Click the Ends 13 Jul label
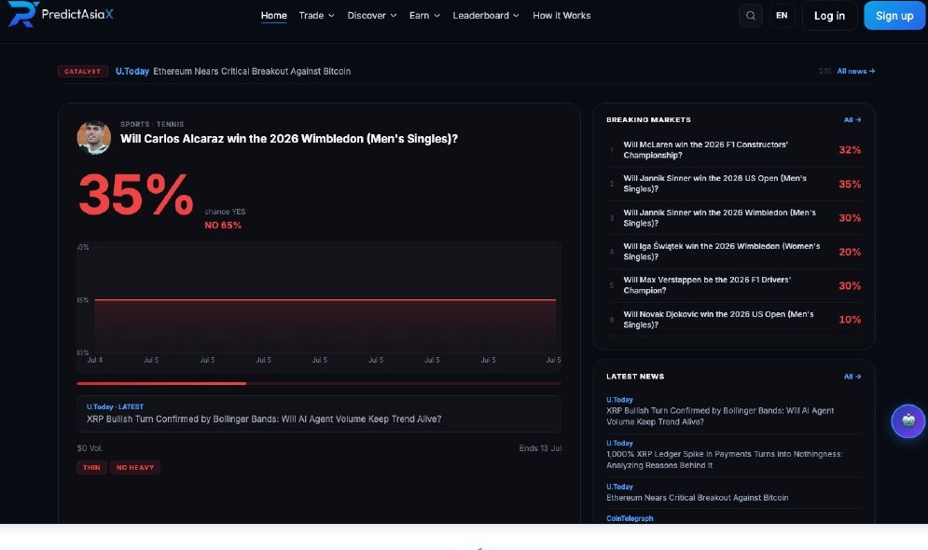The image size is (928, 550). pos(540,448)
